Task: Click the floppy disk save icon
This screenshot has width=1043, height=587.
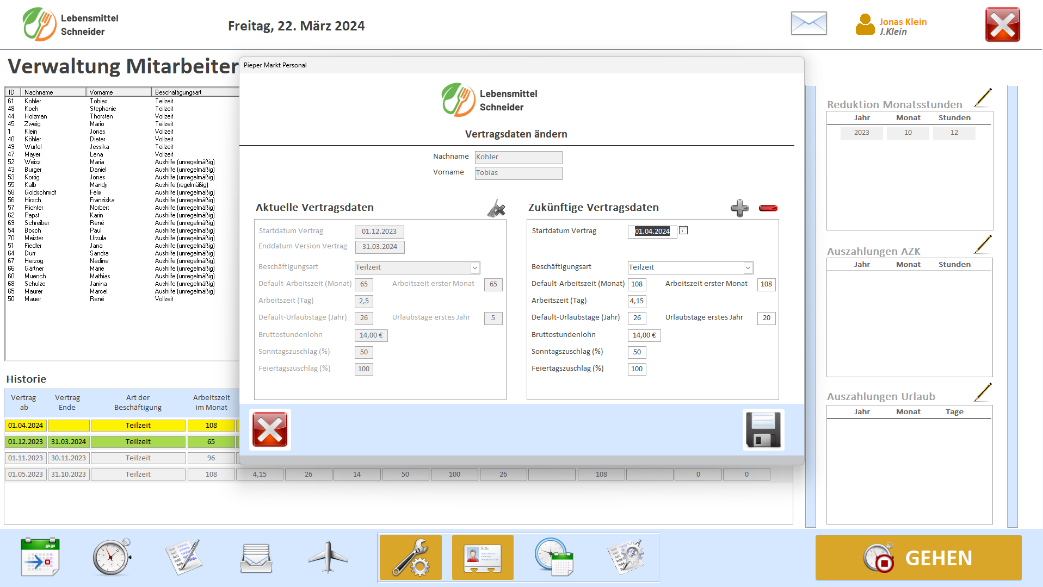Action: 763,429
